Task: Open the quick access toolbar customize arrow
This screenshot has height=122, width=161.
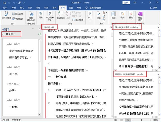Action: 24,3
